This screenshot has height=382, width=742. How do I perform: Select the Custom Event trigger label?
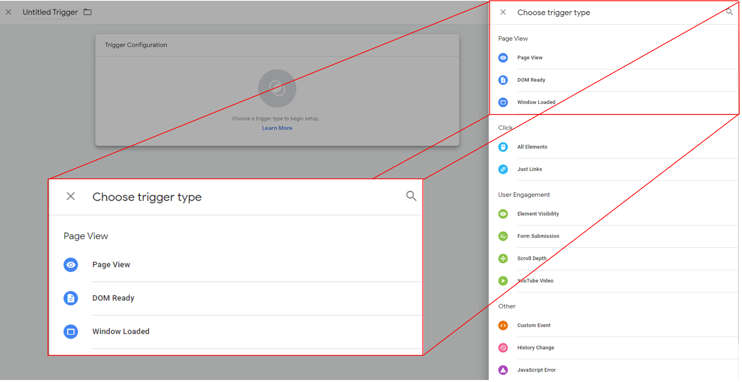pos(534,326)
